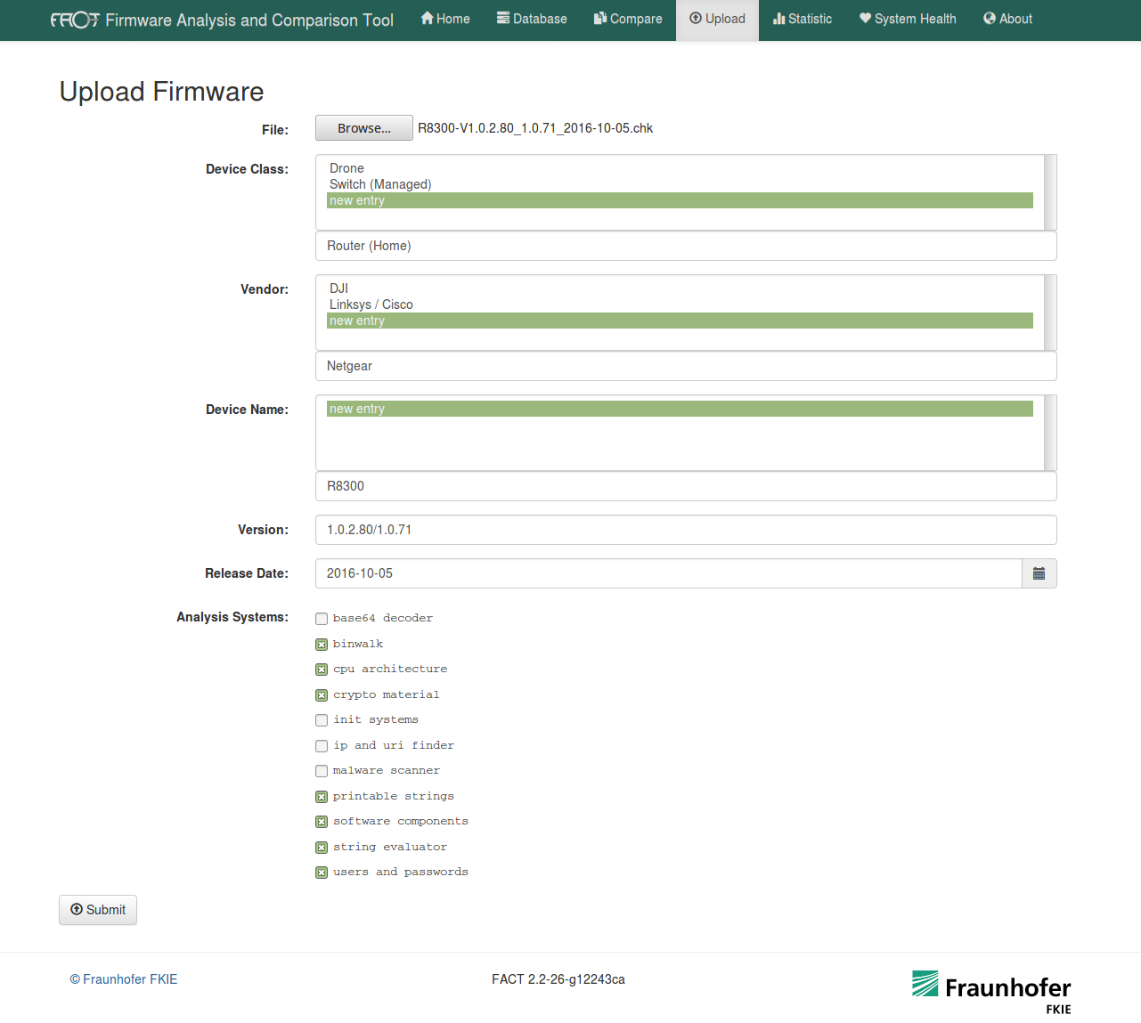Toggle the printable strings checkbox
This screenshot has height=1023, width=1141.
tap(322, 797)
